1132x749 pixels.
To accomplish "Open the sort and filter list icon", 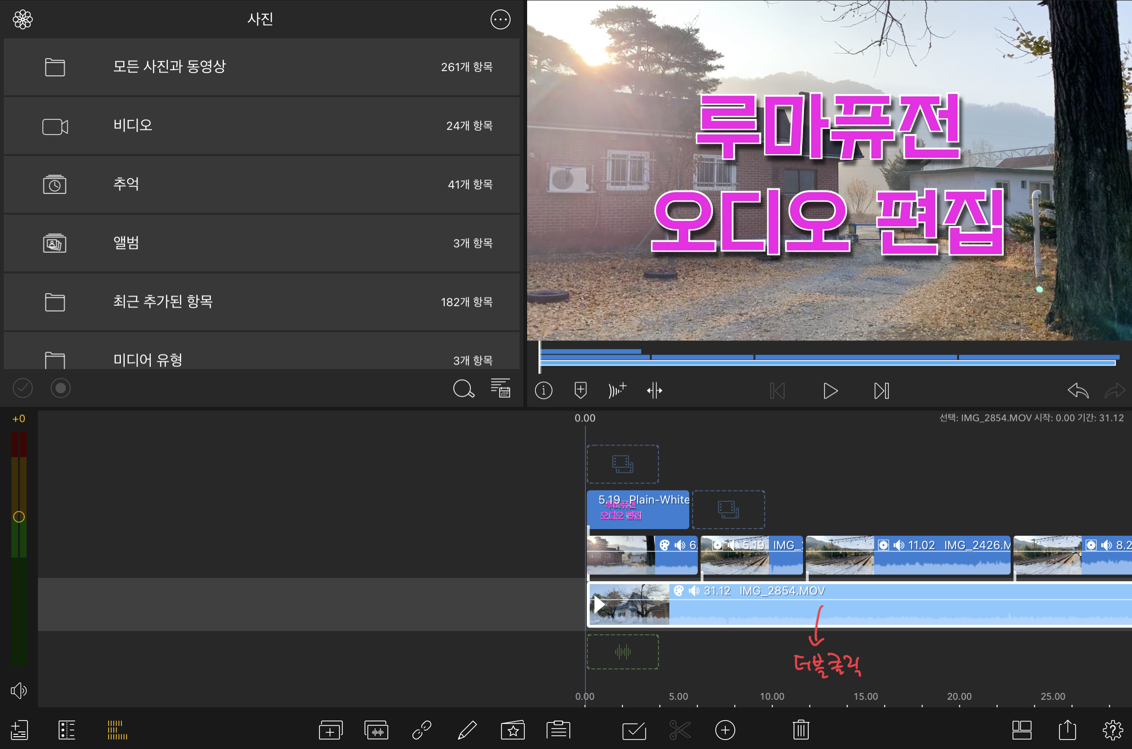I will pos(500,388).
